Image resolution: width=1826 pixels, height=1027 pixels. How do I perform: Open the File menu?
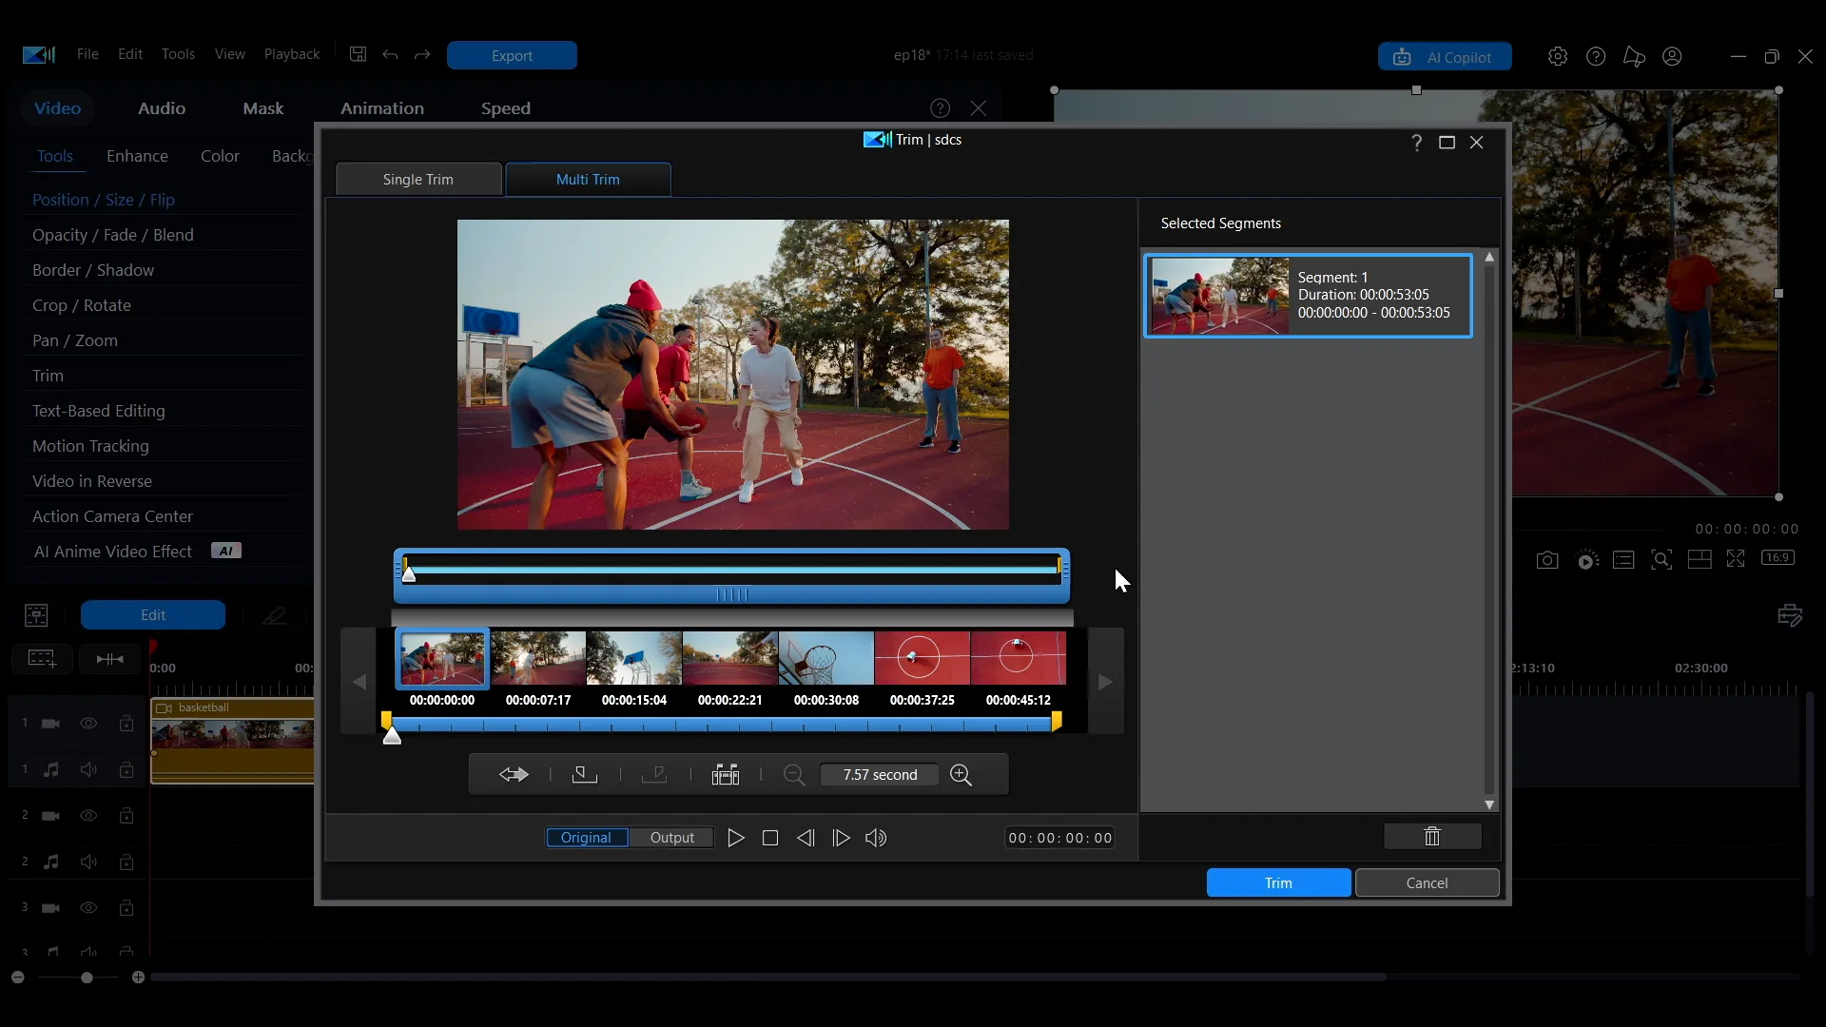click(87, 54)
